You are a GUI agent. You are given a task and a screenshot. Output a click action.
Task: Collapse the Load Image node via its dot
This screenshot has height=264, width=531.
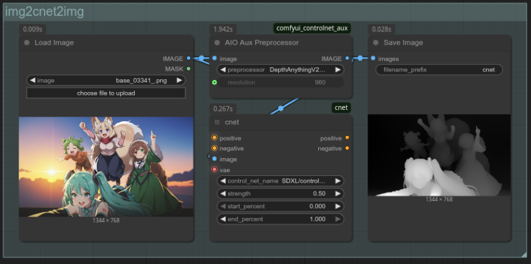pyautogui.click(x=27, y=43)
